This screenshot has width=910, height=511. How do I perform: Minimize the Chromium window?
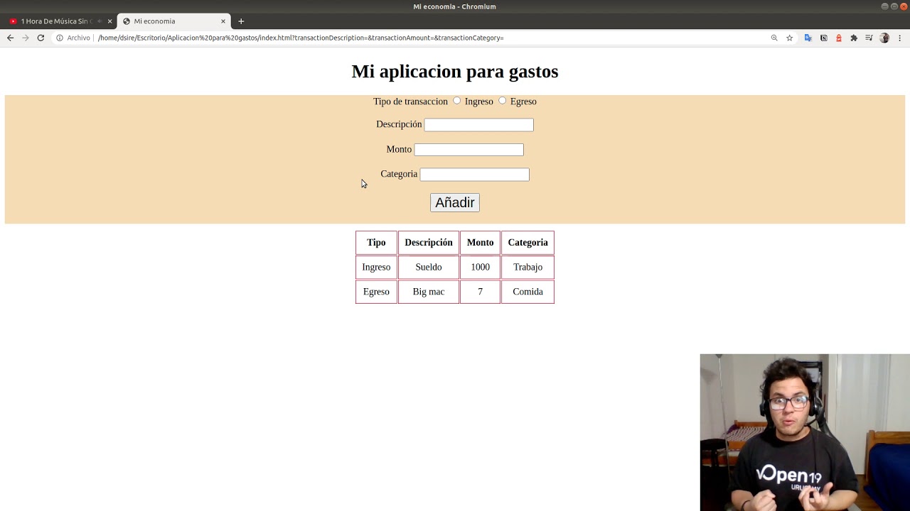[884, 6]
